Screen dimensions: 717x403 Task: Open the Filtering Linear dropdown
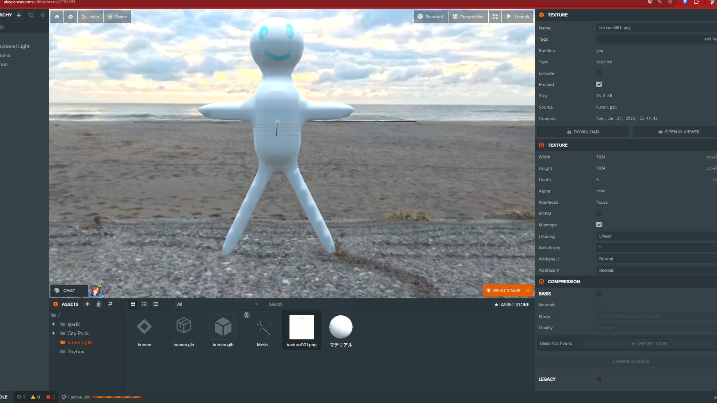click(x=657, y=236)
